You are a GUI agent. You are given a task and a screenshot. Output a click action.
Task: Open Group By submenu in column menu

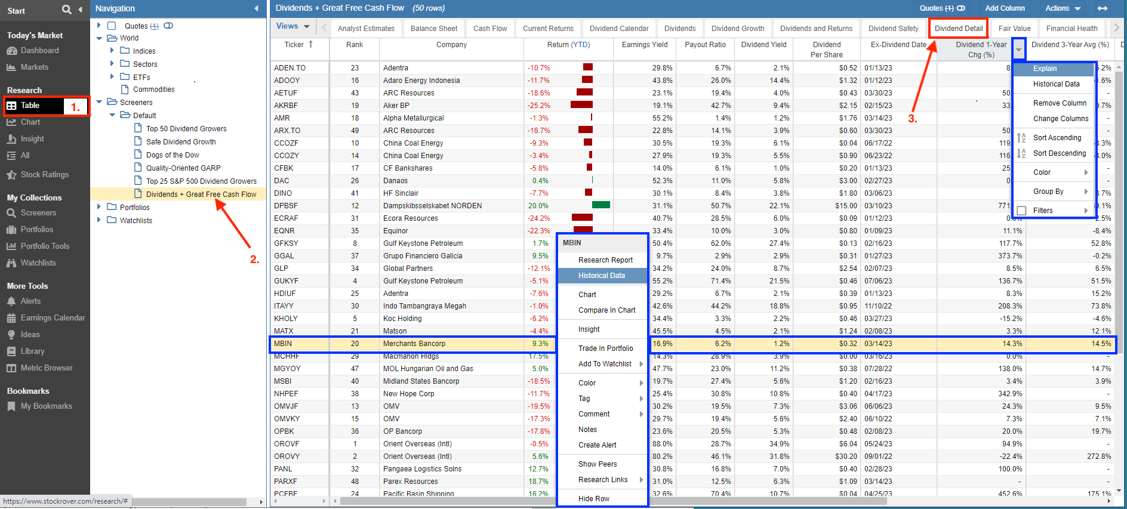pyautogui.click(x=1054, y=192)
